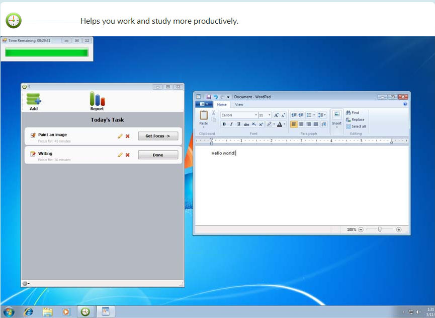Click the Shrink font icon

(283, 115)
